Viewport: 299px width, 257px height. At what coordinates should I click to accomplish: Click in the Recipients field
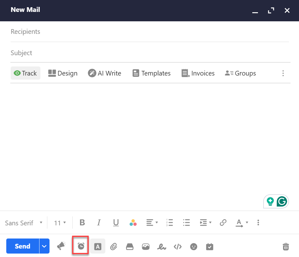tap(150, 32)
